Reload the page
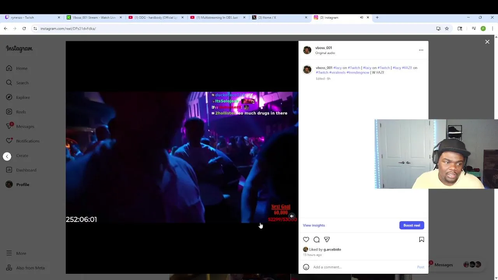Screen dimensions: 498x280 tap(24, 28)
